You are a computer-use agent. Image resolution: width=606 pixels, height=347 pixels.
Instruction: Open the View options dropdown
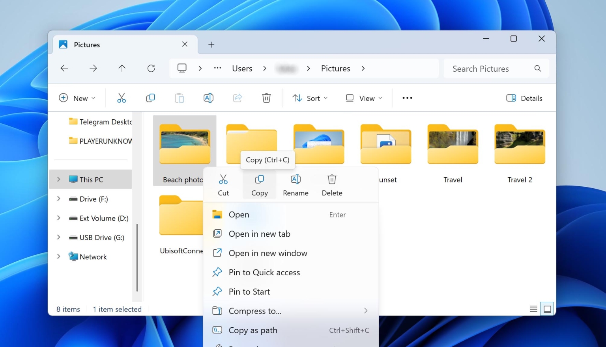[x=363, y=98]
